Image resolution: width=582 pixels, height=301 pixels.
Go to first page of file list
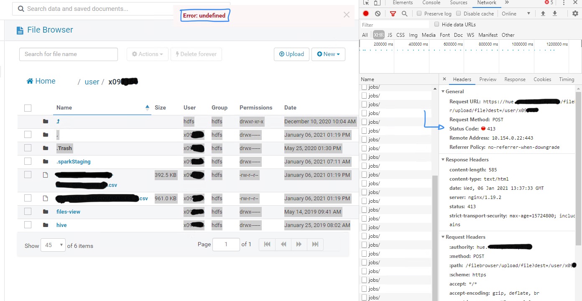(267, 244)
